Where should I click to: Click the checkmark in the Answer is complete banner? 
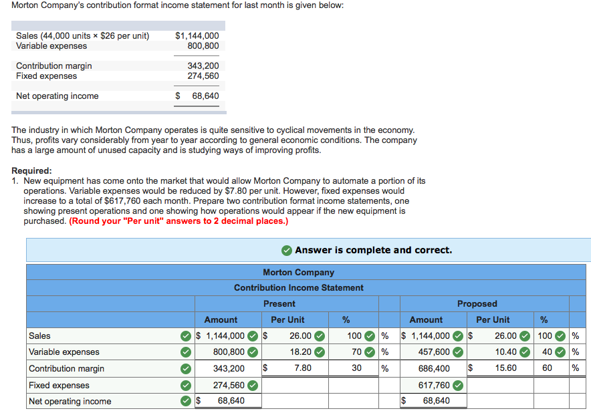coord(286,250)
